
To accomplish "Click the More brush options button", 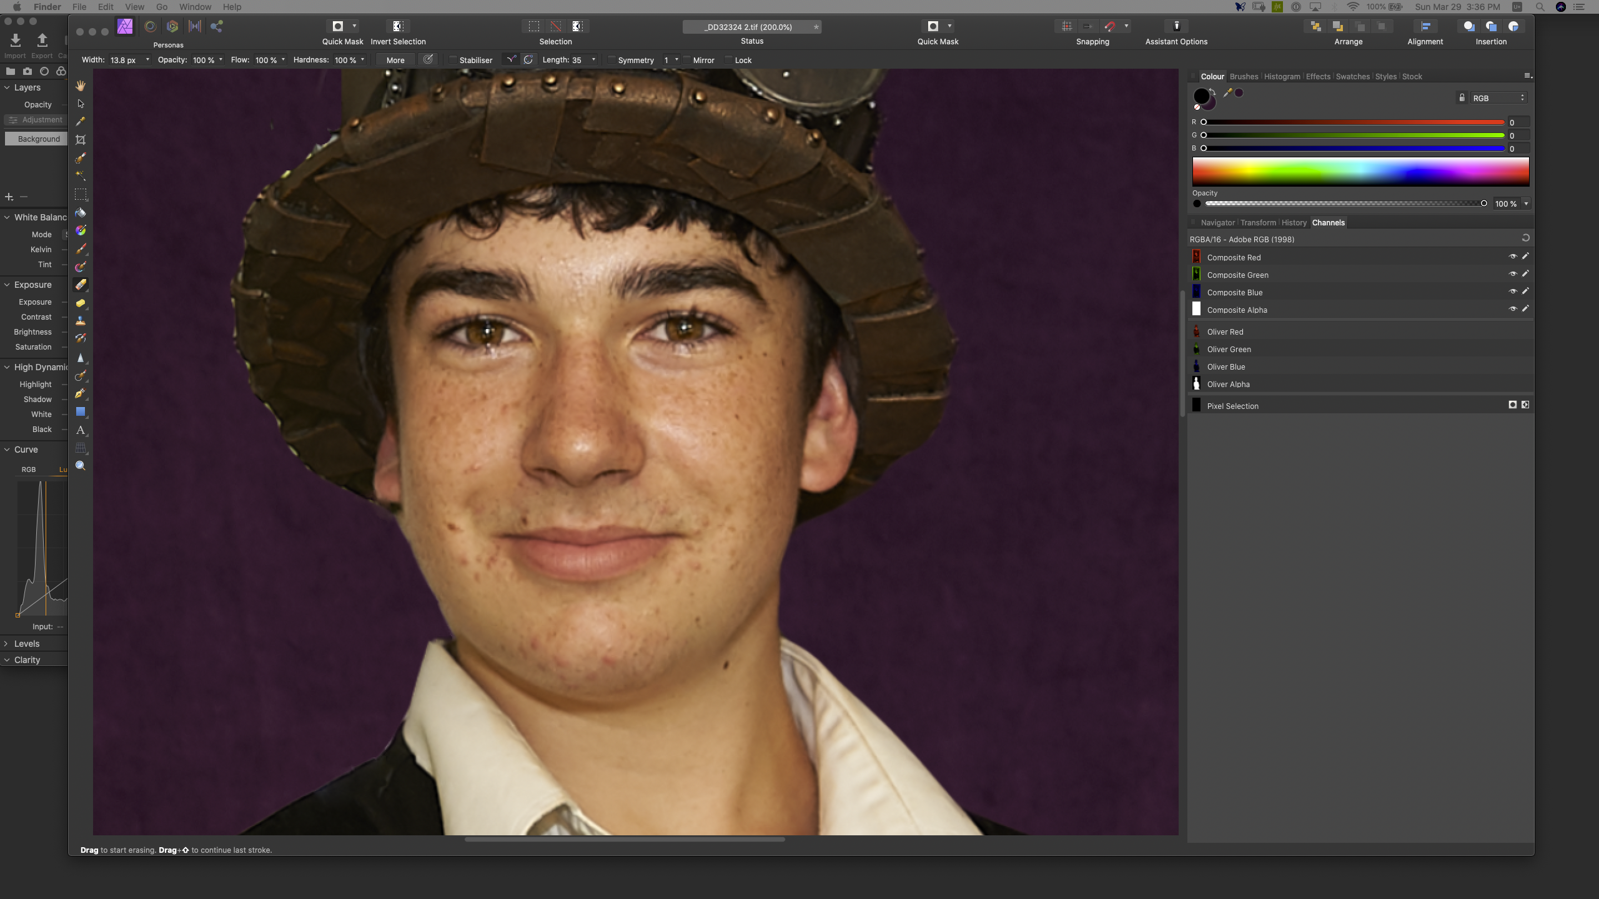I will pos(395,60).
